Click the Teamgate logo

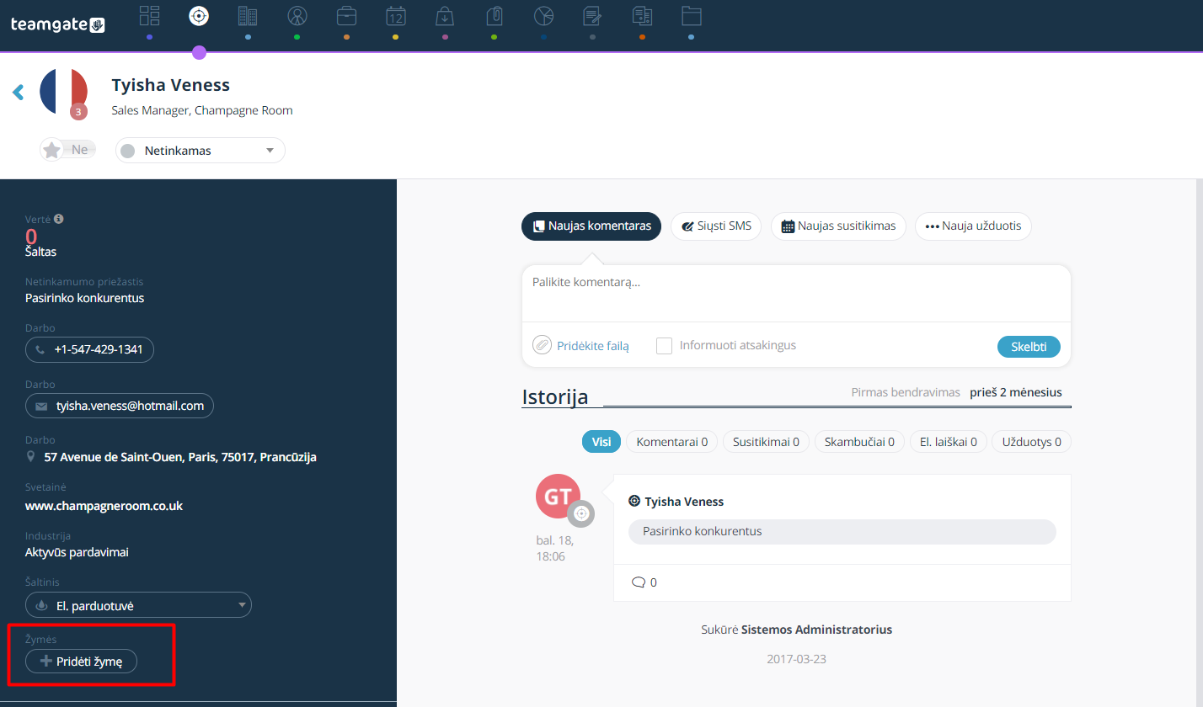(x=57, y=24)
